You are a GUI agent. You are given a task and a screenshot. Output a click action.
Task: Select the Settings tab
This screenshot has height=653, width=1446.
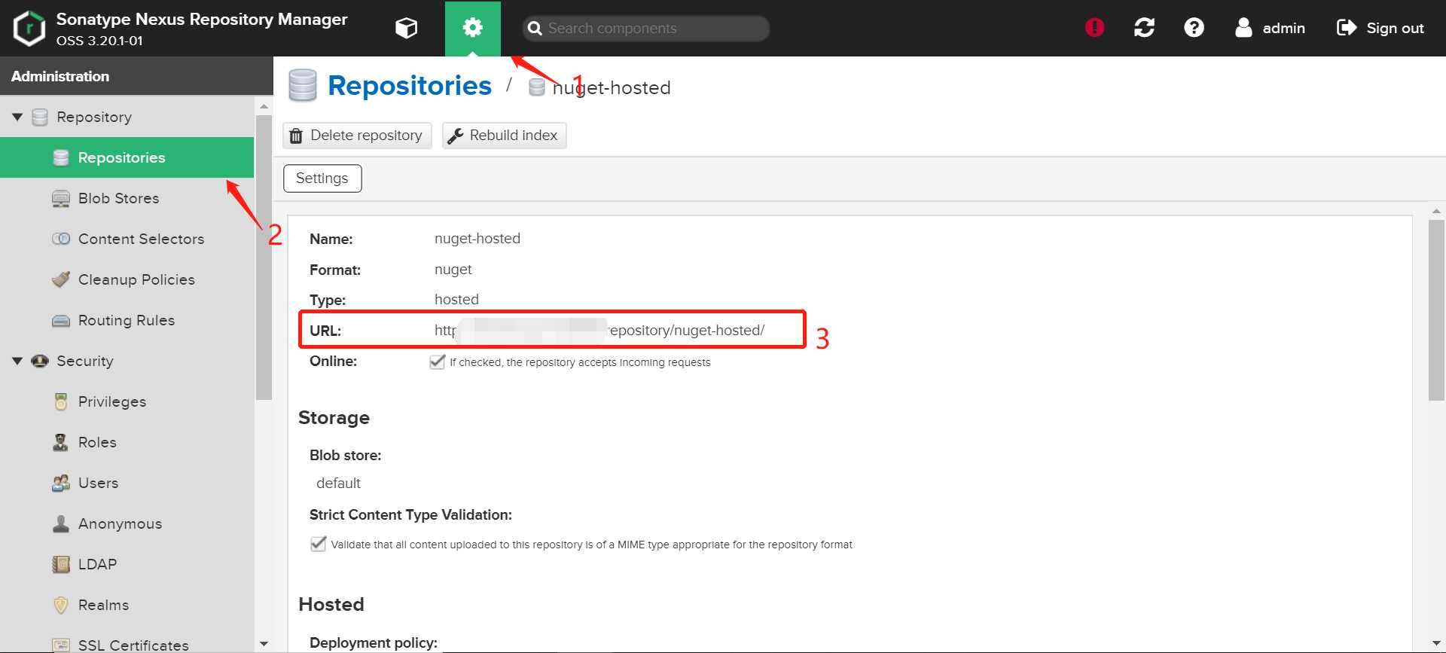click(322, 179)
